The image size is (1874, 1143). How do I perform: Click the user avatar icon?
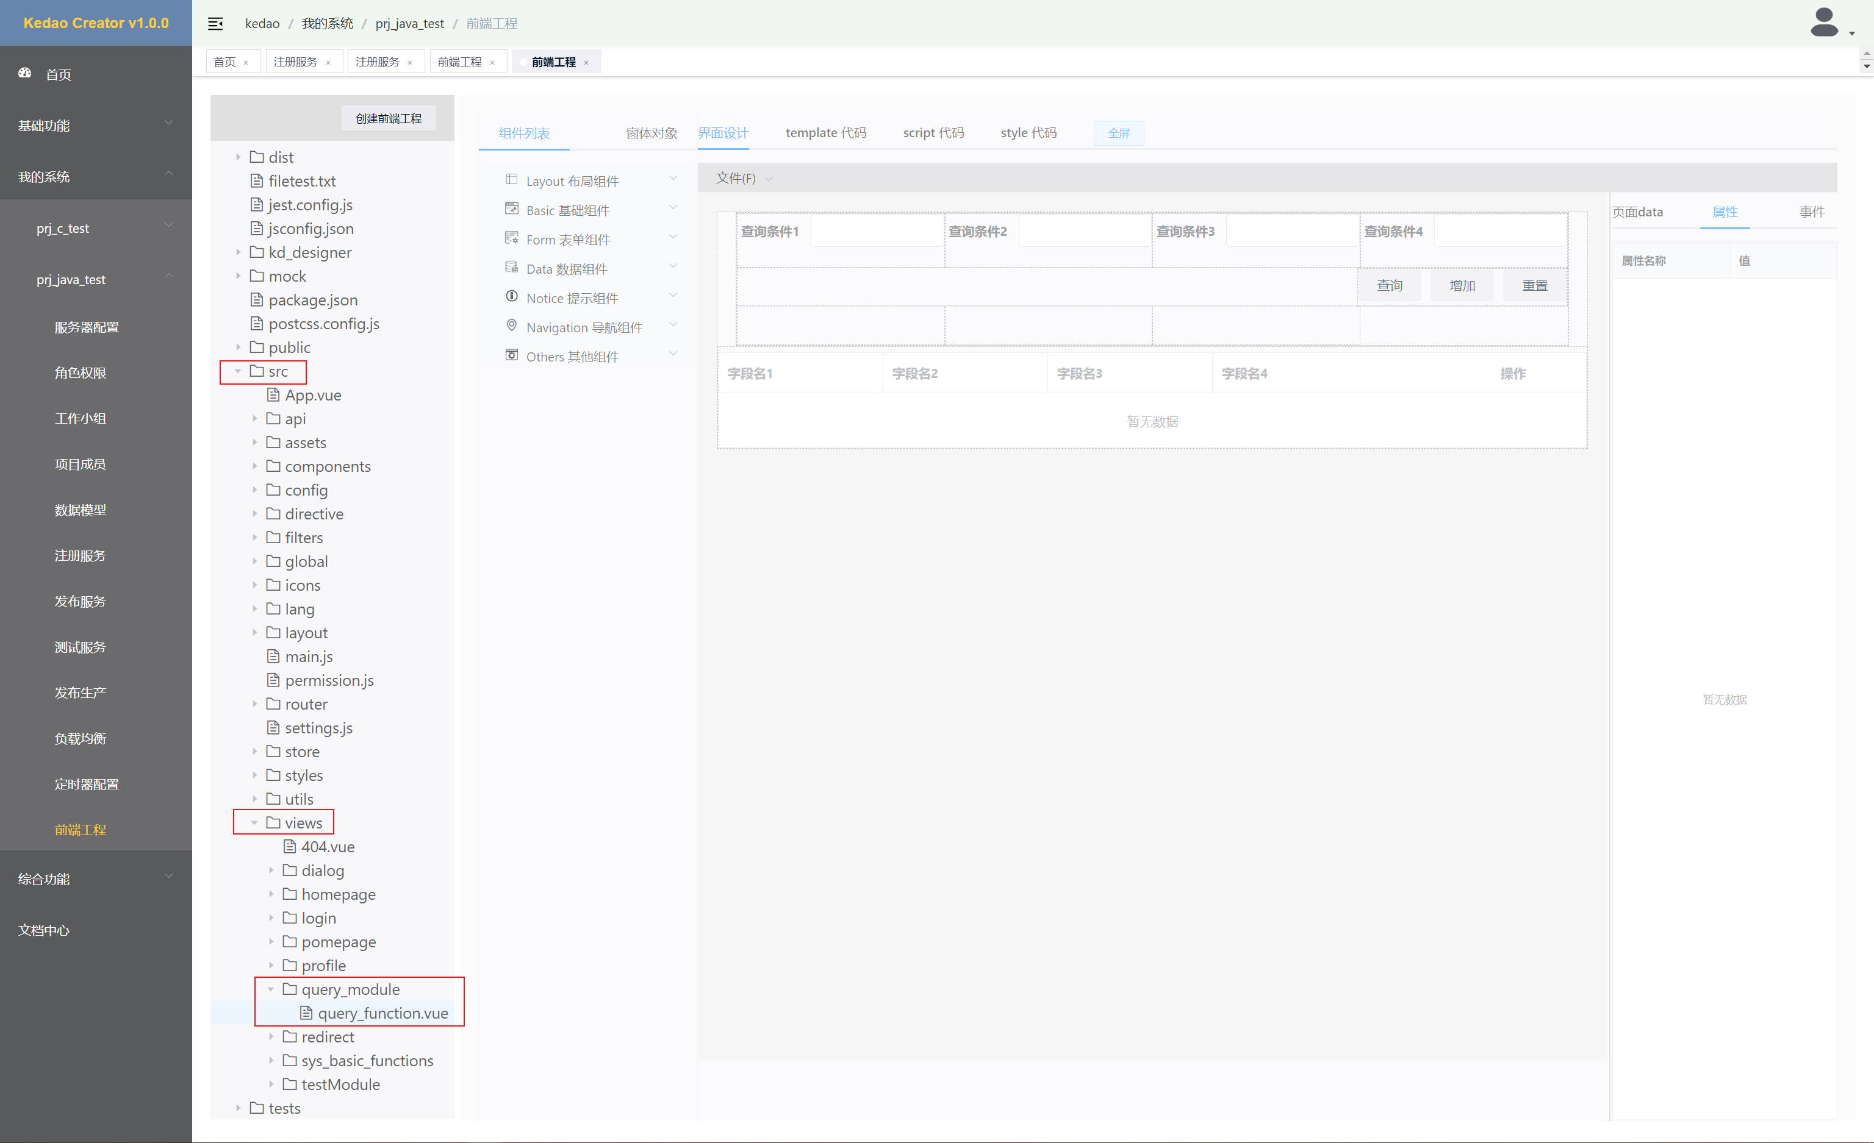pyautogui.click(x=1824, y=23)
